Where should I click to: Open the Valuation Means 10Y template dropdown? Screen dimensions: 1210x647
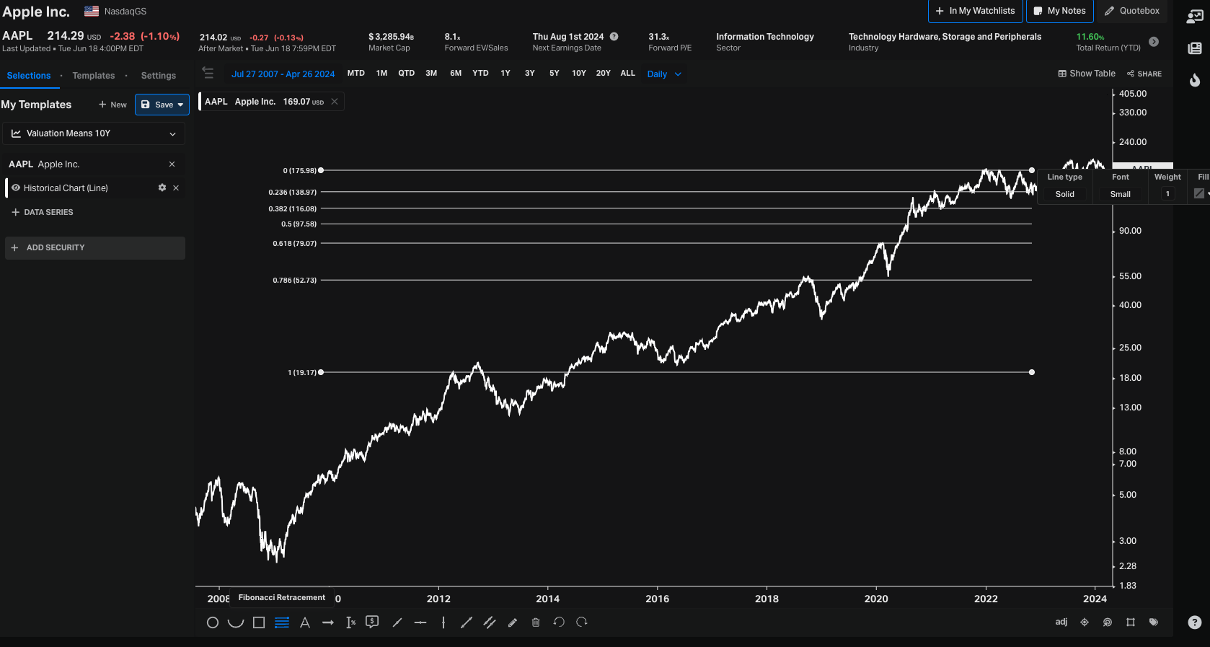pos(94,133)
